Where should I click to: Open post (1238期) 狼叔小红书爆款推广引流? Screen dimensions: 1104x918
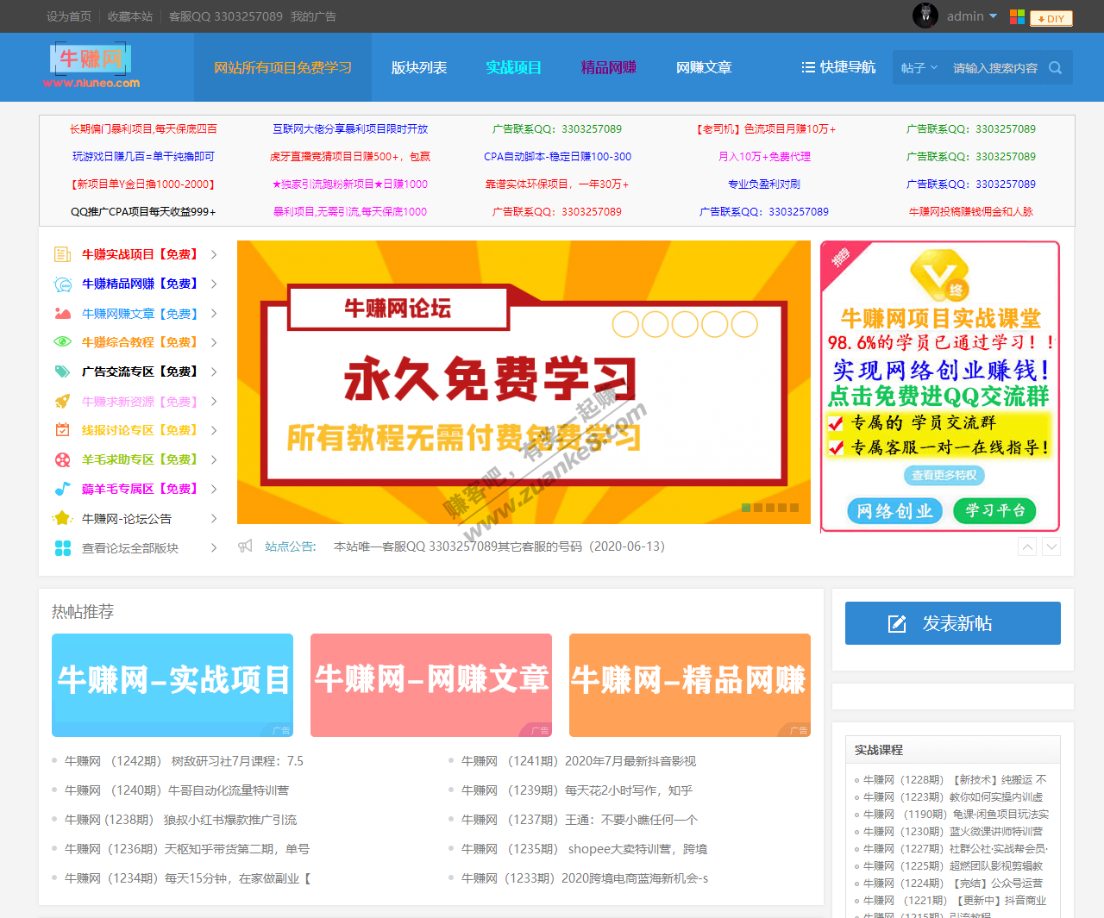click(180, 820)
